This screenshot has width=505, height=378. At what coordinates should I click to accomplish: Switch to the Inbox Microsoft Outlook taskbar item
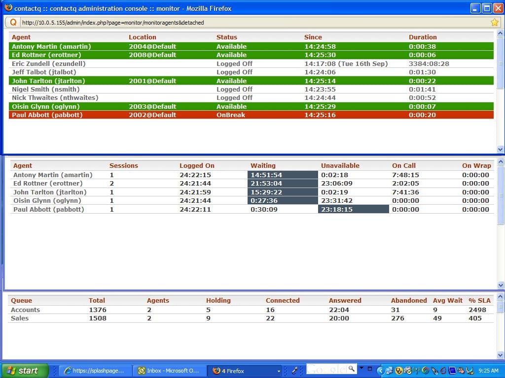click(x=169, y=371)
